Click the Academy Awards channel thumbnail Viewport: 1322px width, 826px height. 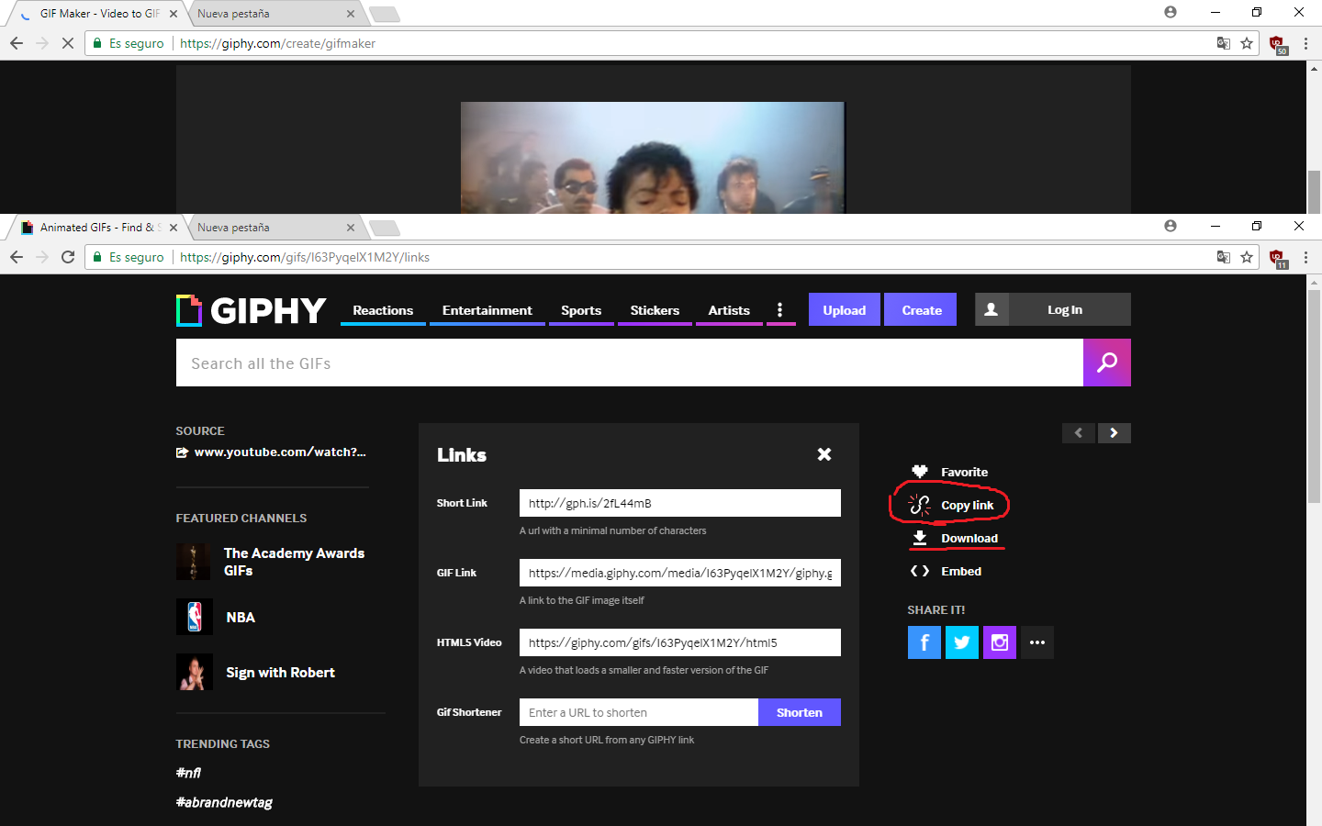(x=194, y=562)
